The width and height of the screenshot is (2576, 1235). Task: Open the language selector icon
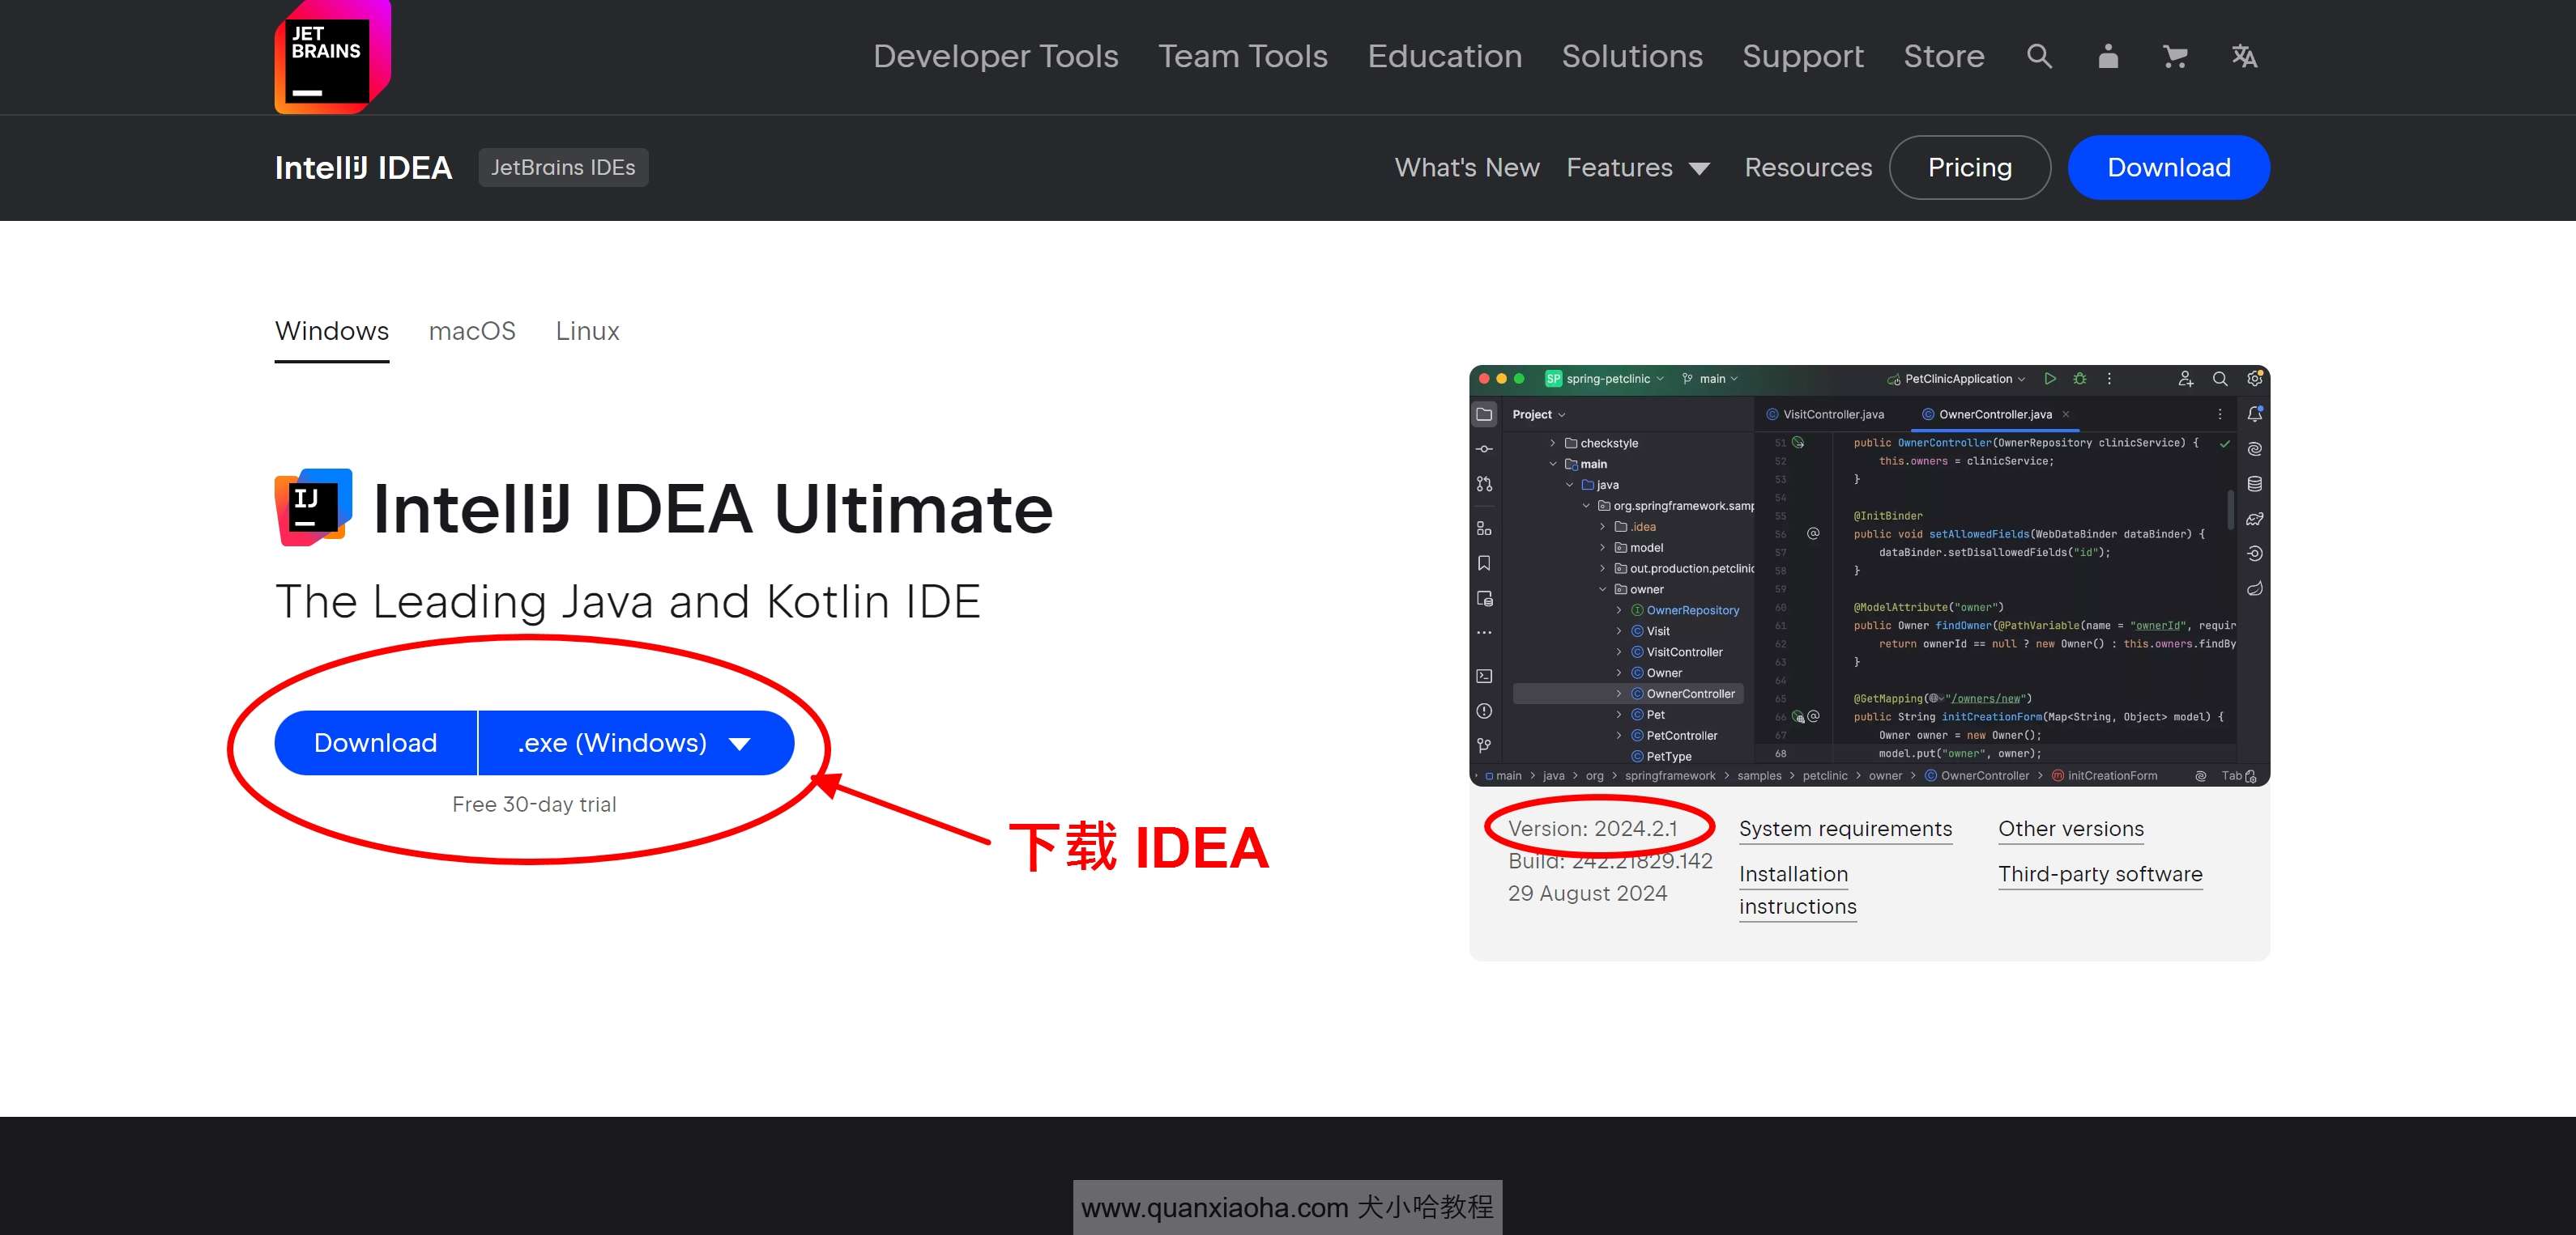click(2244, 56)
